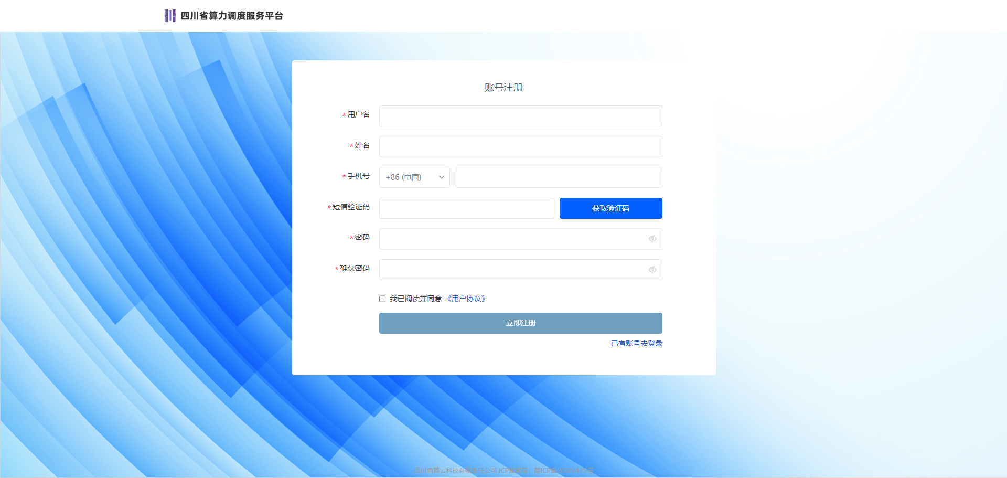
Task: Click the 确认密码 field label
Action: point(355,268)
